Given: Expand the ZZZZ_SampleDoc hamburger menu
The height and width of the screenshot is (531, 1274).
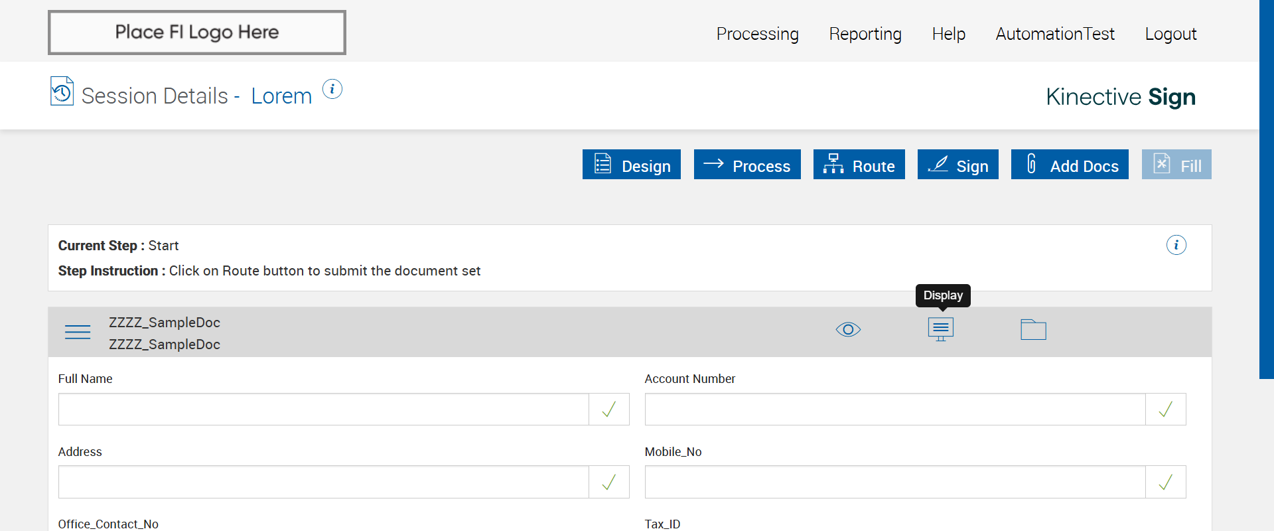Looking at the screenshot, I should pyautogui.click(x=78, y=332).
